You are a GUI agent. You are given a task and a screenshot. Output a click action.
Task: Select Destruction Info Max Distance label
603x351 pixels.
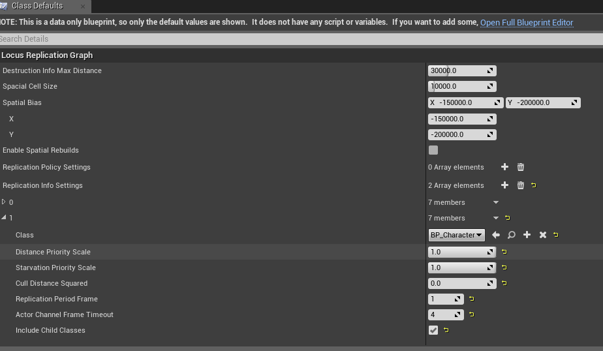tap(52, 70)
